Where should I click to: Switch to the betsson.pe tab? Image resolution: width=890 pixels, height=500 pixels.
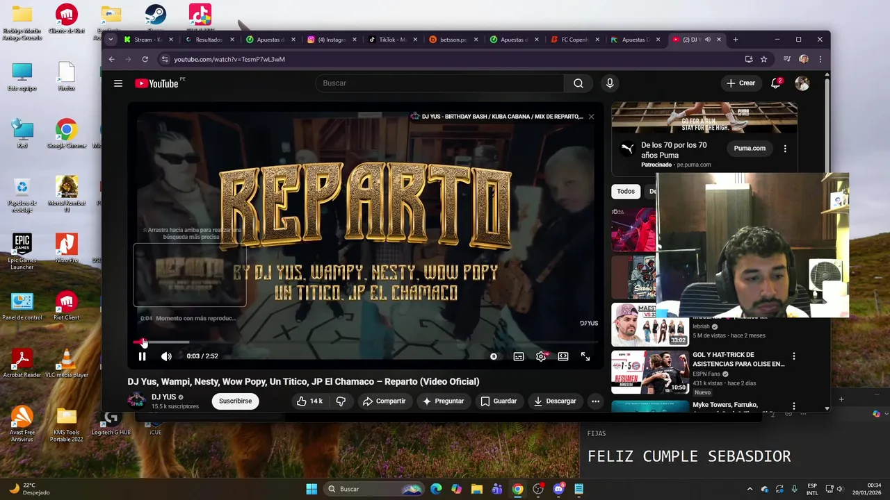(453, 40)
